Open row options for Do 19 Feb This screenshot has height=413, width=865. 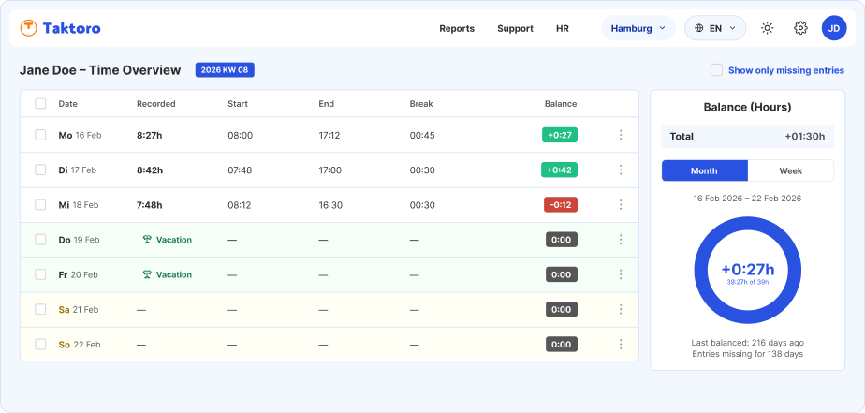tap(621, 240)
